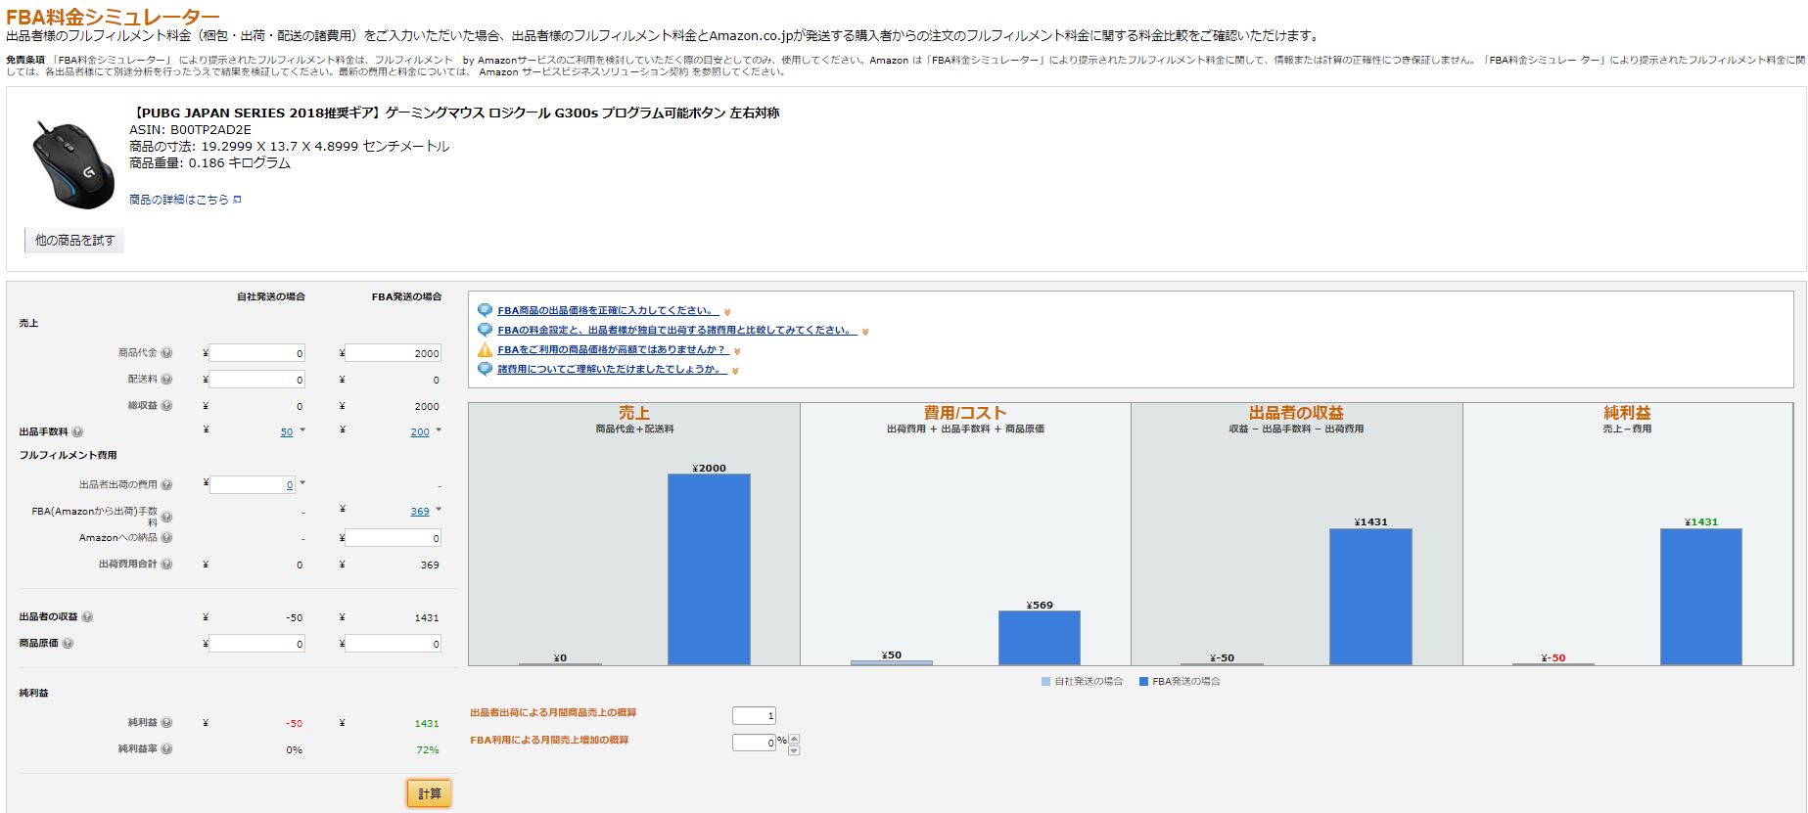Screen dimensions: 1808x813
Task: Decrease FBA月間売上増加 percent with down arrow
Action: (x=794, y=750)
